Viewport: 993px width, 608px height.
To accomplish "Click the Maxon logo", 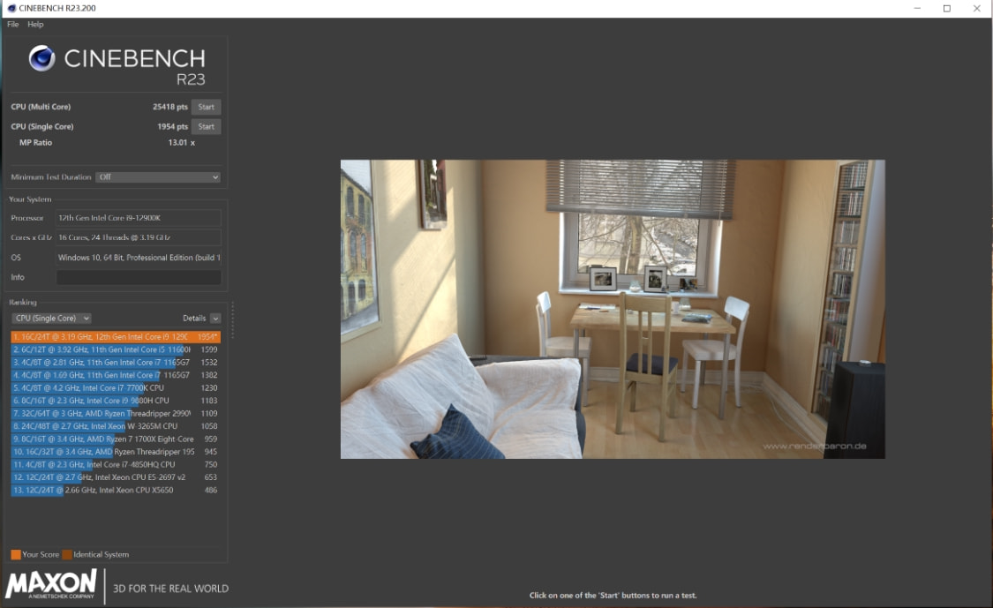I will tap(51, 584).
